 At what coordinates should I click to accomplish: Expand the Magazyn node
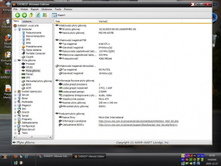pyautogui.click(x=15, y=105)
